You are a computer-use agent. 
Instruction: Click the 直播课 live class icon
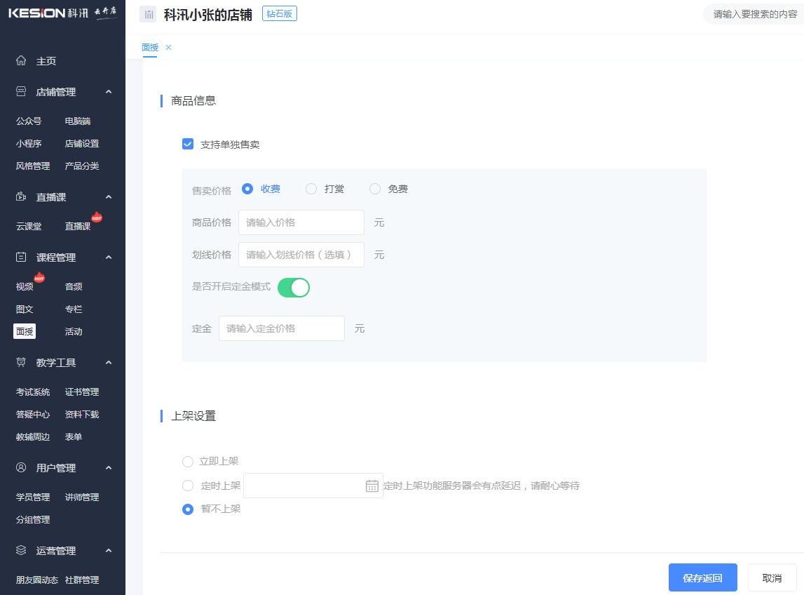pyautogui.click(x=20, y=196)
